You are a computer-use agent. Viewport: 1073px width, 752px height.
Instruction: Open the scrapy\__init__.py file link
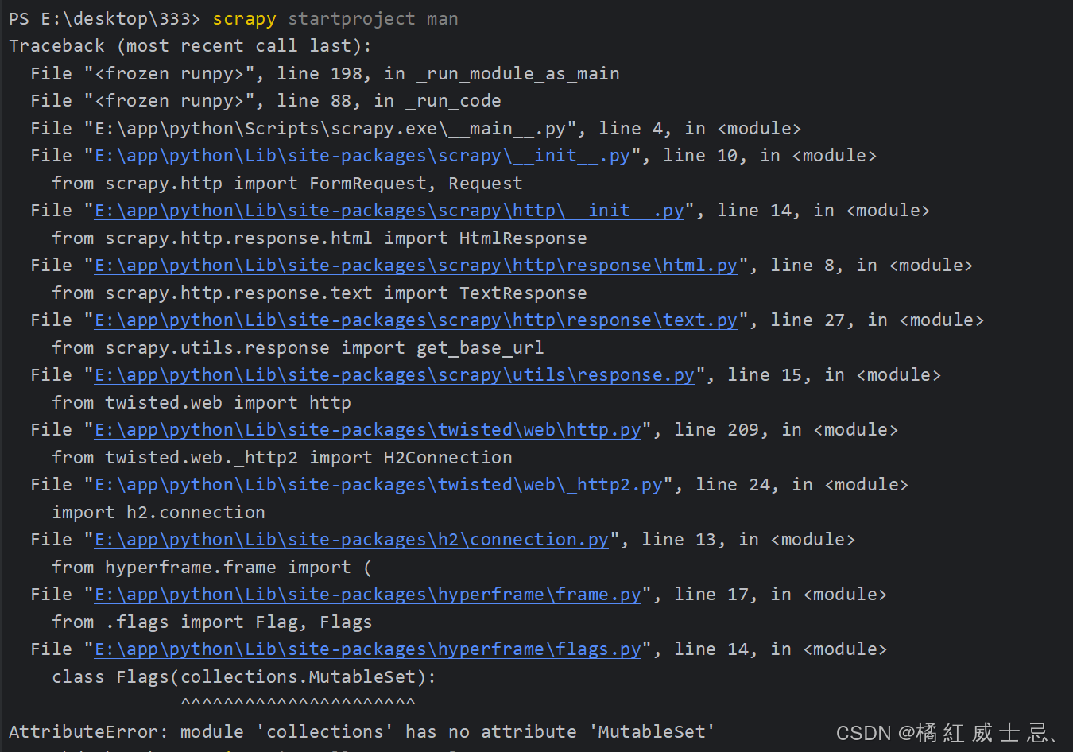362,155
